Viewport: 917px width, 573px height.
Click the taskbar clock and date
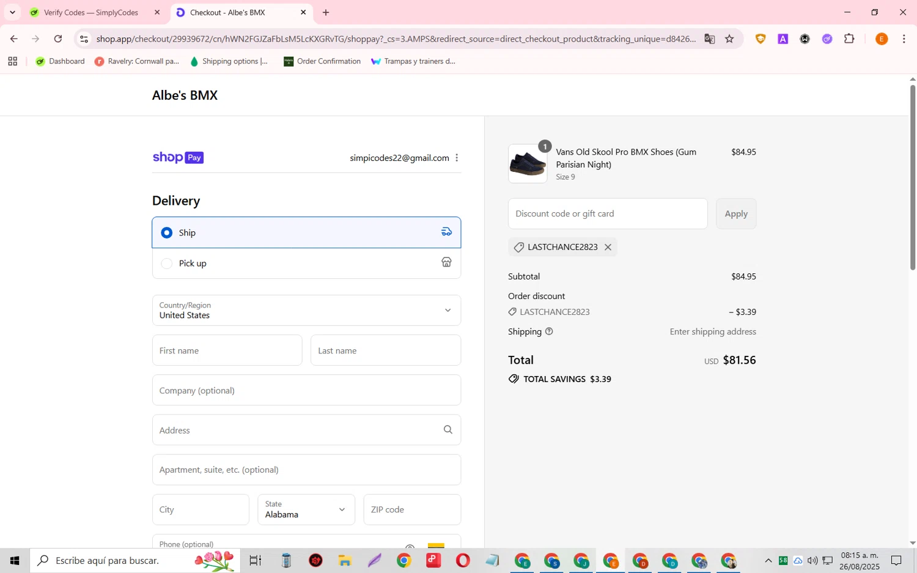[860, 561]
